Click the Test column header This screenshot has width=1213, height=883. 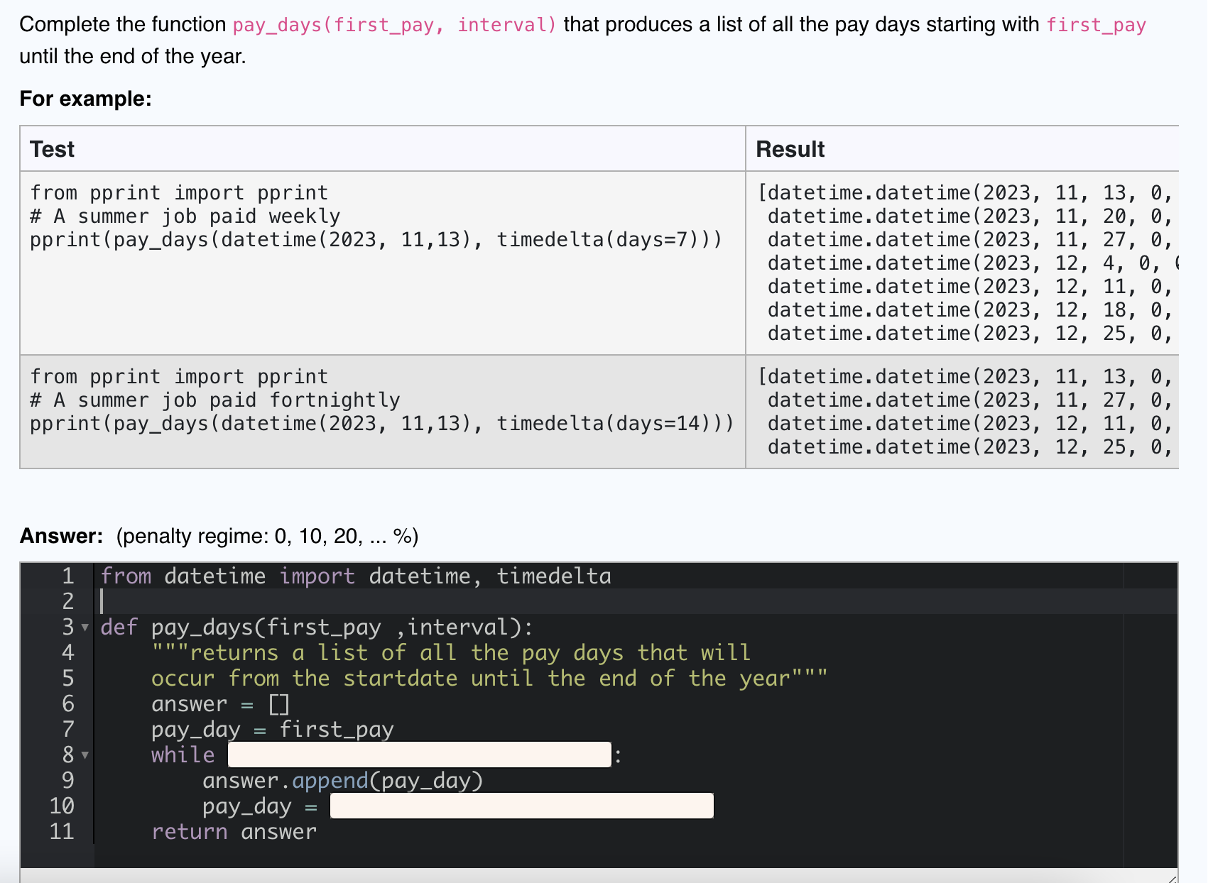(x=51, y=149)
